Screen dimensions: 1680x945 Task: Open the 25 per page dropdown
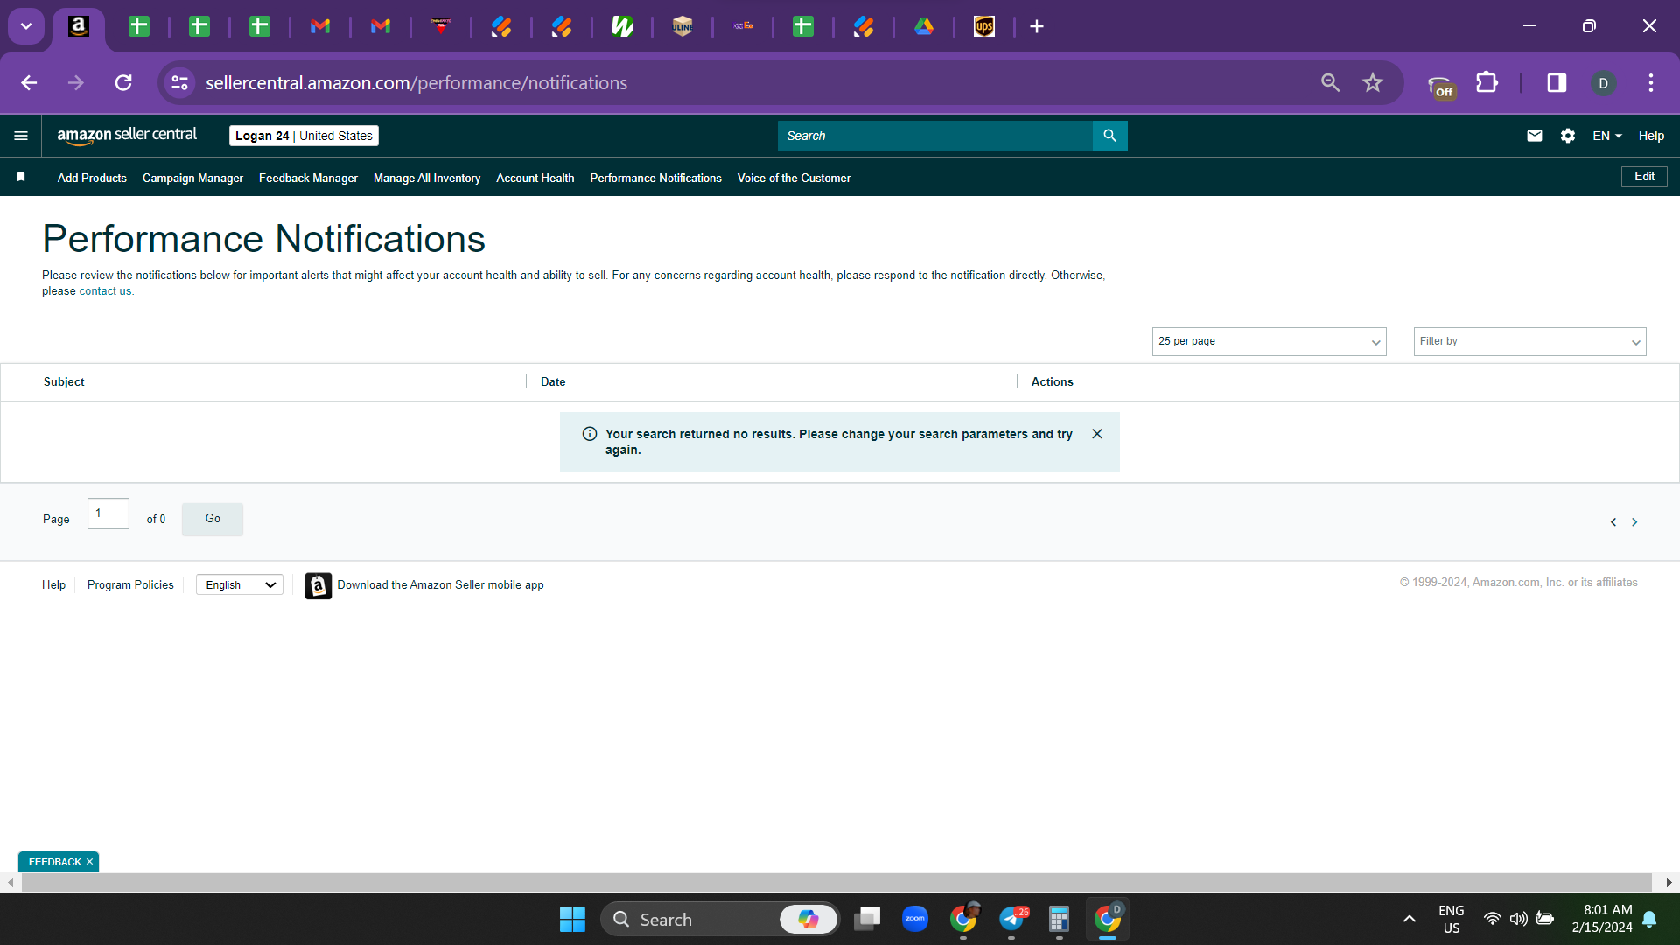point(1269,341)
